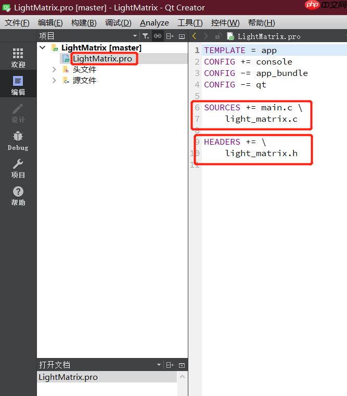Click line number 5 in the gutter

point(197,96)
